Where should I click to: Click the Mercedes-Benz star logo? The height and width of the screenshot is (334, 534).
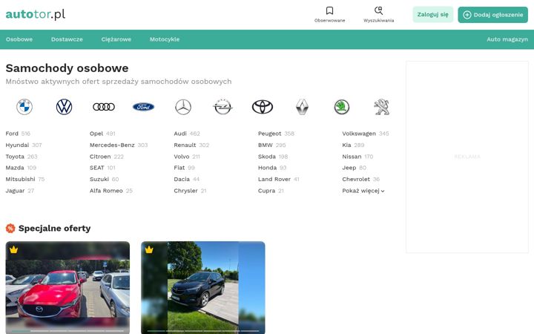(x=183, y=107)
